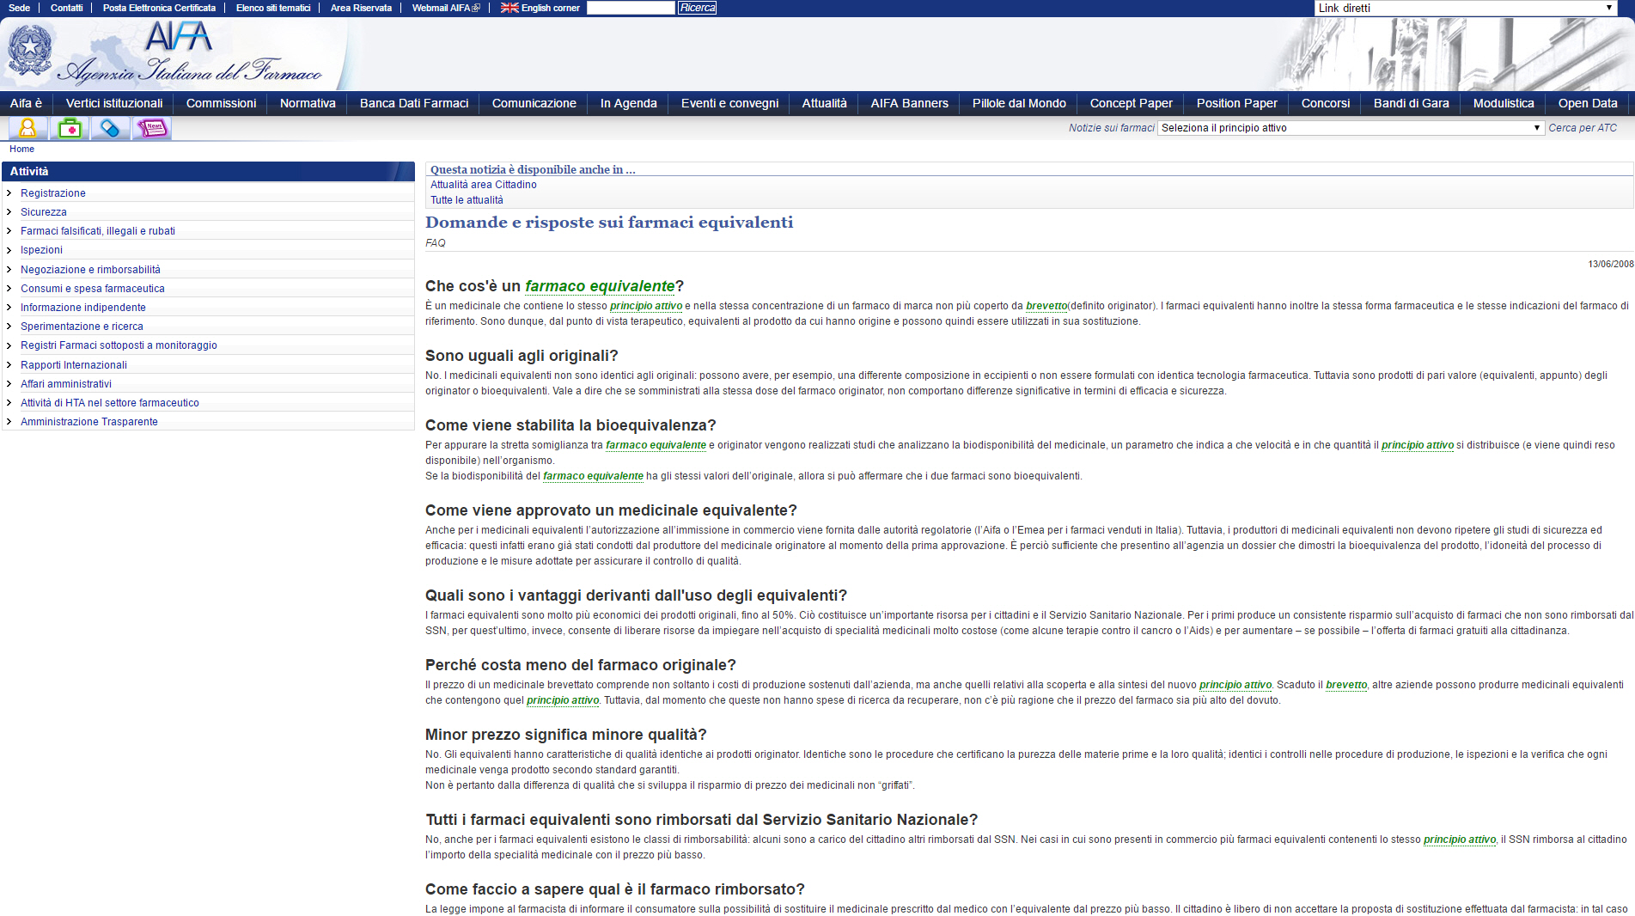This screenshot has width=1635, height=916.
Task: Open the Comunicazione menu
Action: click(534, 103)
